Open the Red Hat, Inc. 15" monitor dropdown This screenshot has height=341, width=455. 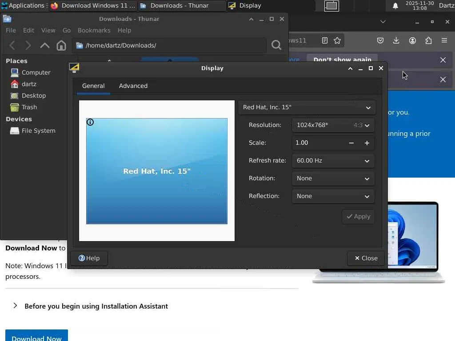point(307,107)
